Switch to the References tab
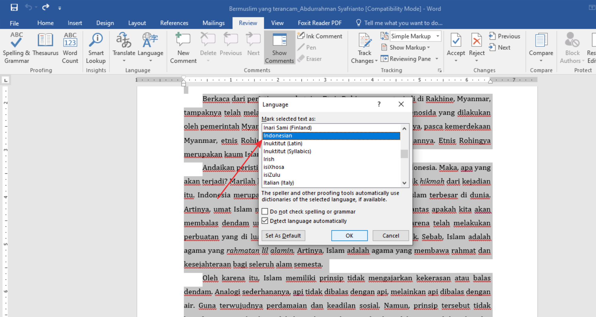The width and height of the screenshot is (596, 317). (x=174, y=23)
